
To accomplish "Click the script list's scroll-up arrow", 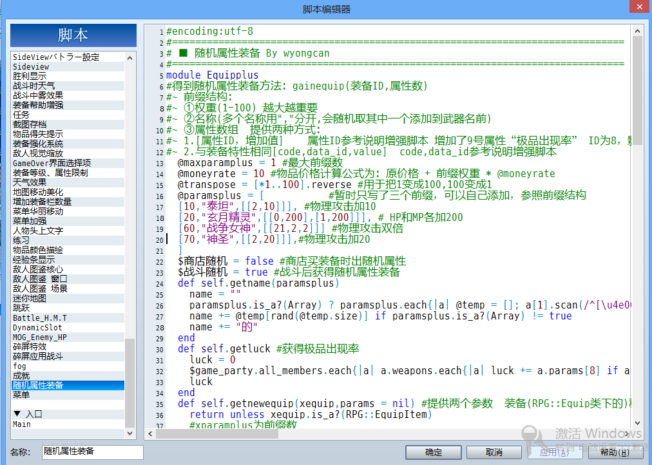I will click(x=129, y=58).
